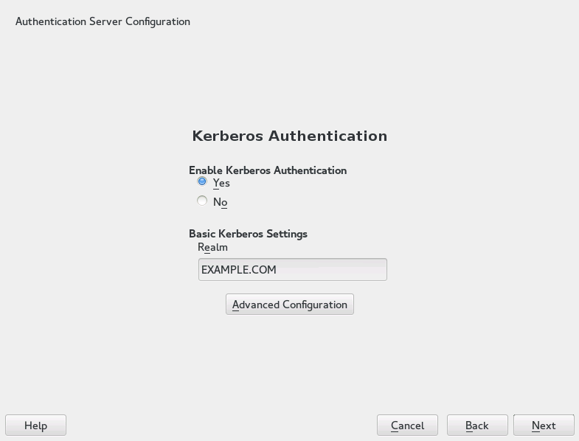Click the "No" option label text

tap(220, 202)
